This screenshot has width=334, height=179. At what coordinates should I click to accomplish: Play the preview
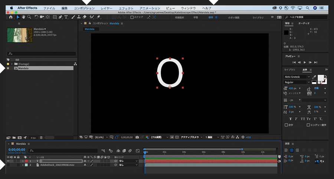305,62
